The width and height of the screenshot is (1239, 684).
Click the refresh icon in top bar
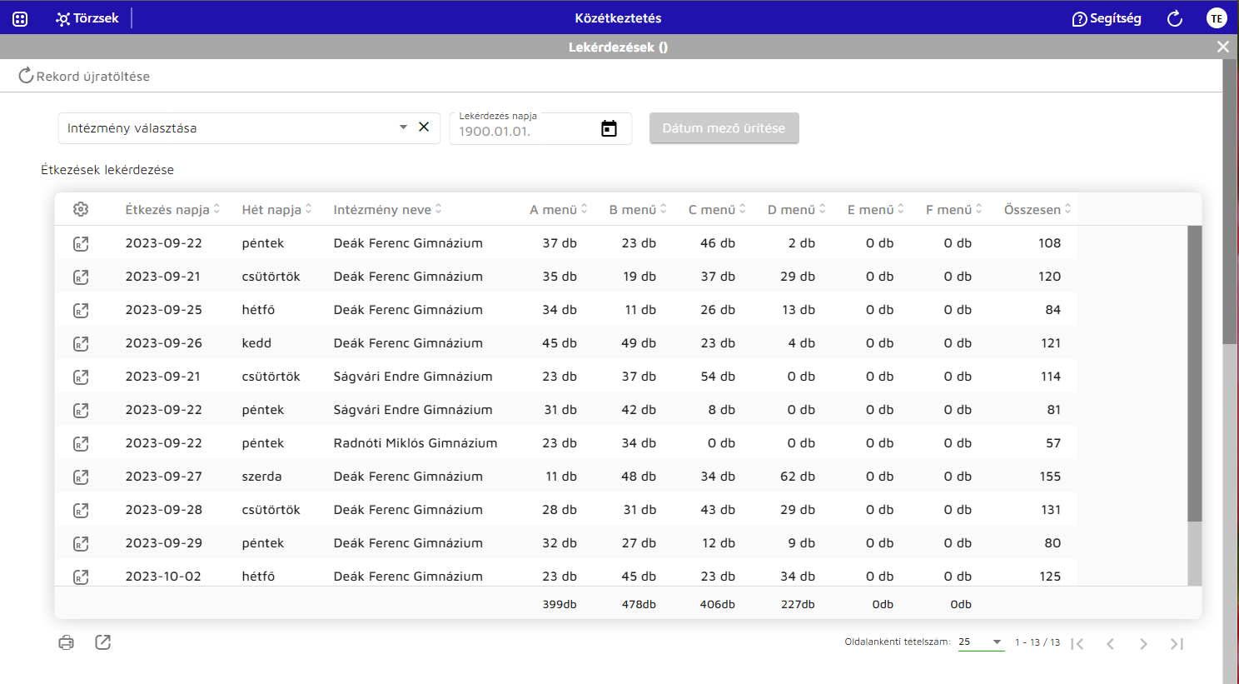point(1175,18)
